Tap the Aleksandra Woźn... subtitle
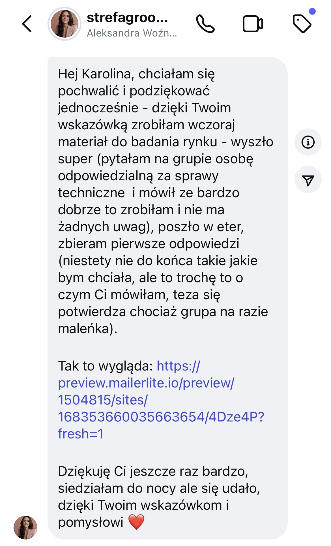The image size is (331, 546). tap(132, 33)
